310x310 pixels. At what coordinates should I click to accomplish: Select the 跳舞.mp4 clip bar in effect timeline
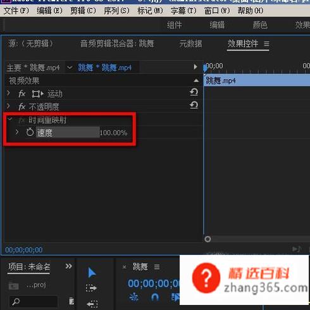point(257,80)
